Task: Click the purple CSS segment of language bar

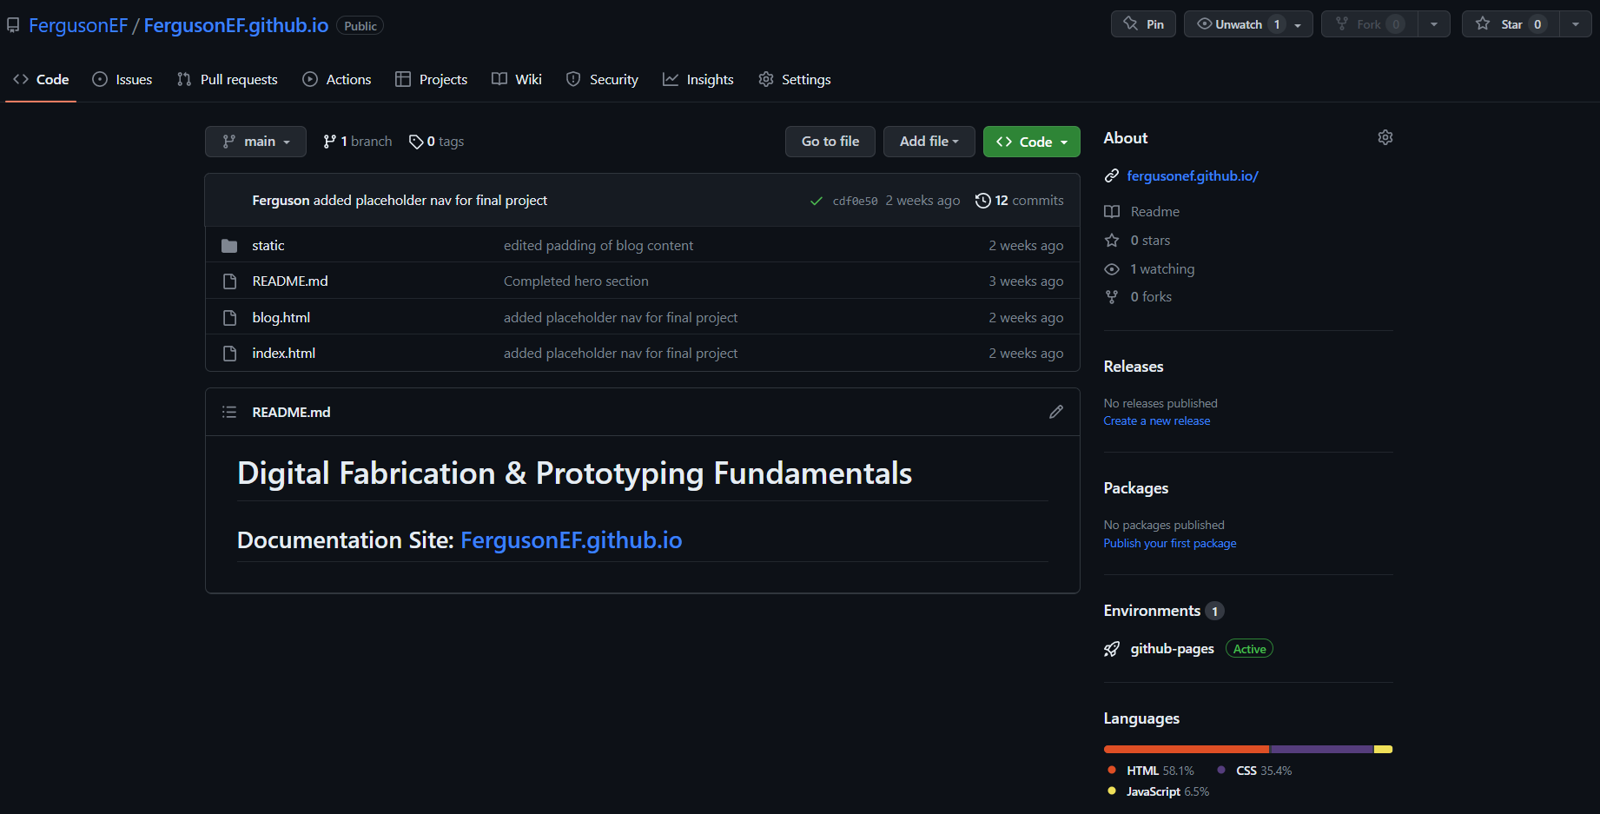Action: (1322, 749)
